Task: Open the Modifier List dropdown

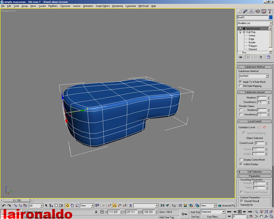Action: (x=254, y=23)
